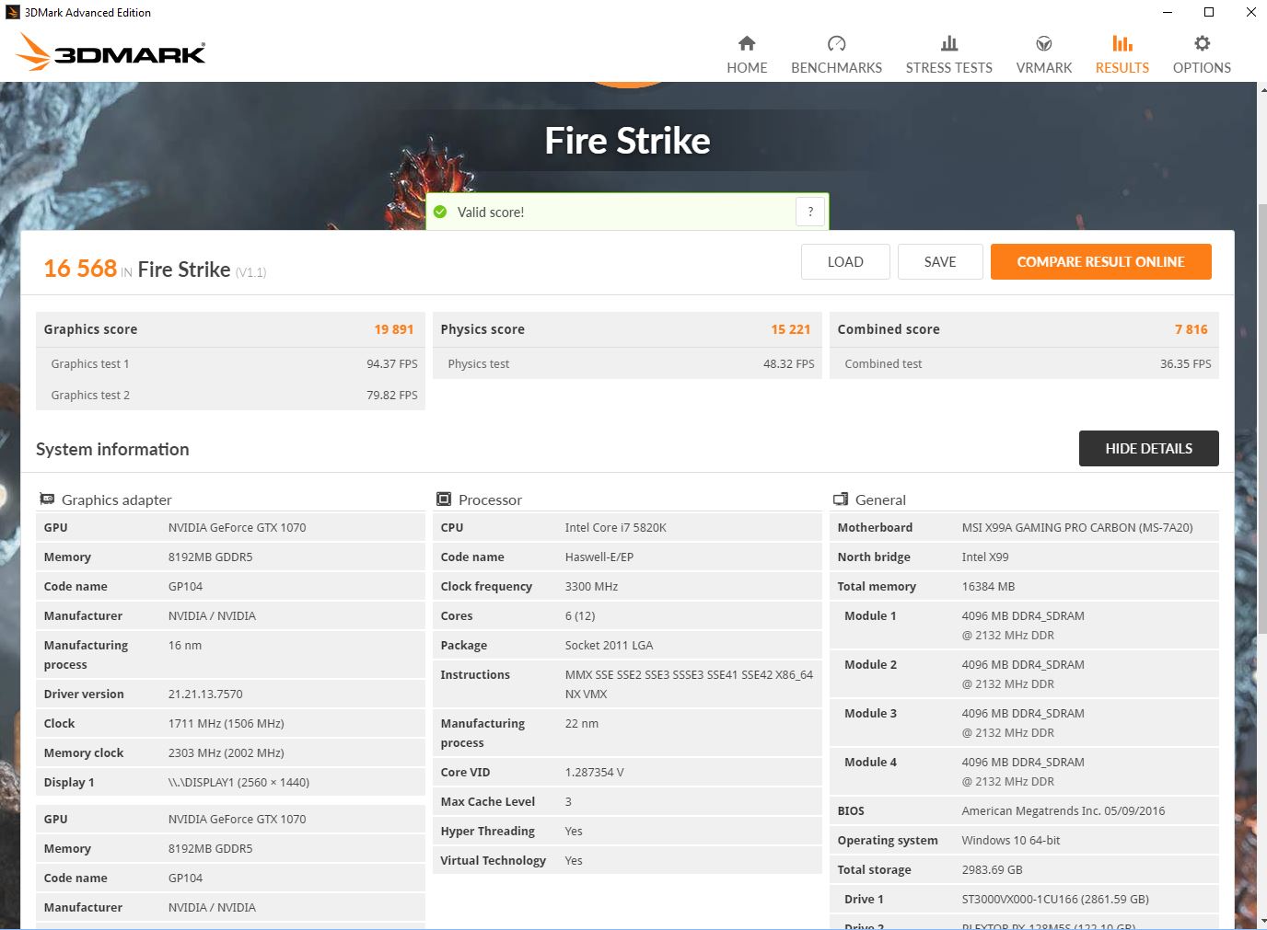
Task: Click the Processor section chip icon
Action: [443, 499]
